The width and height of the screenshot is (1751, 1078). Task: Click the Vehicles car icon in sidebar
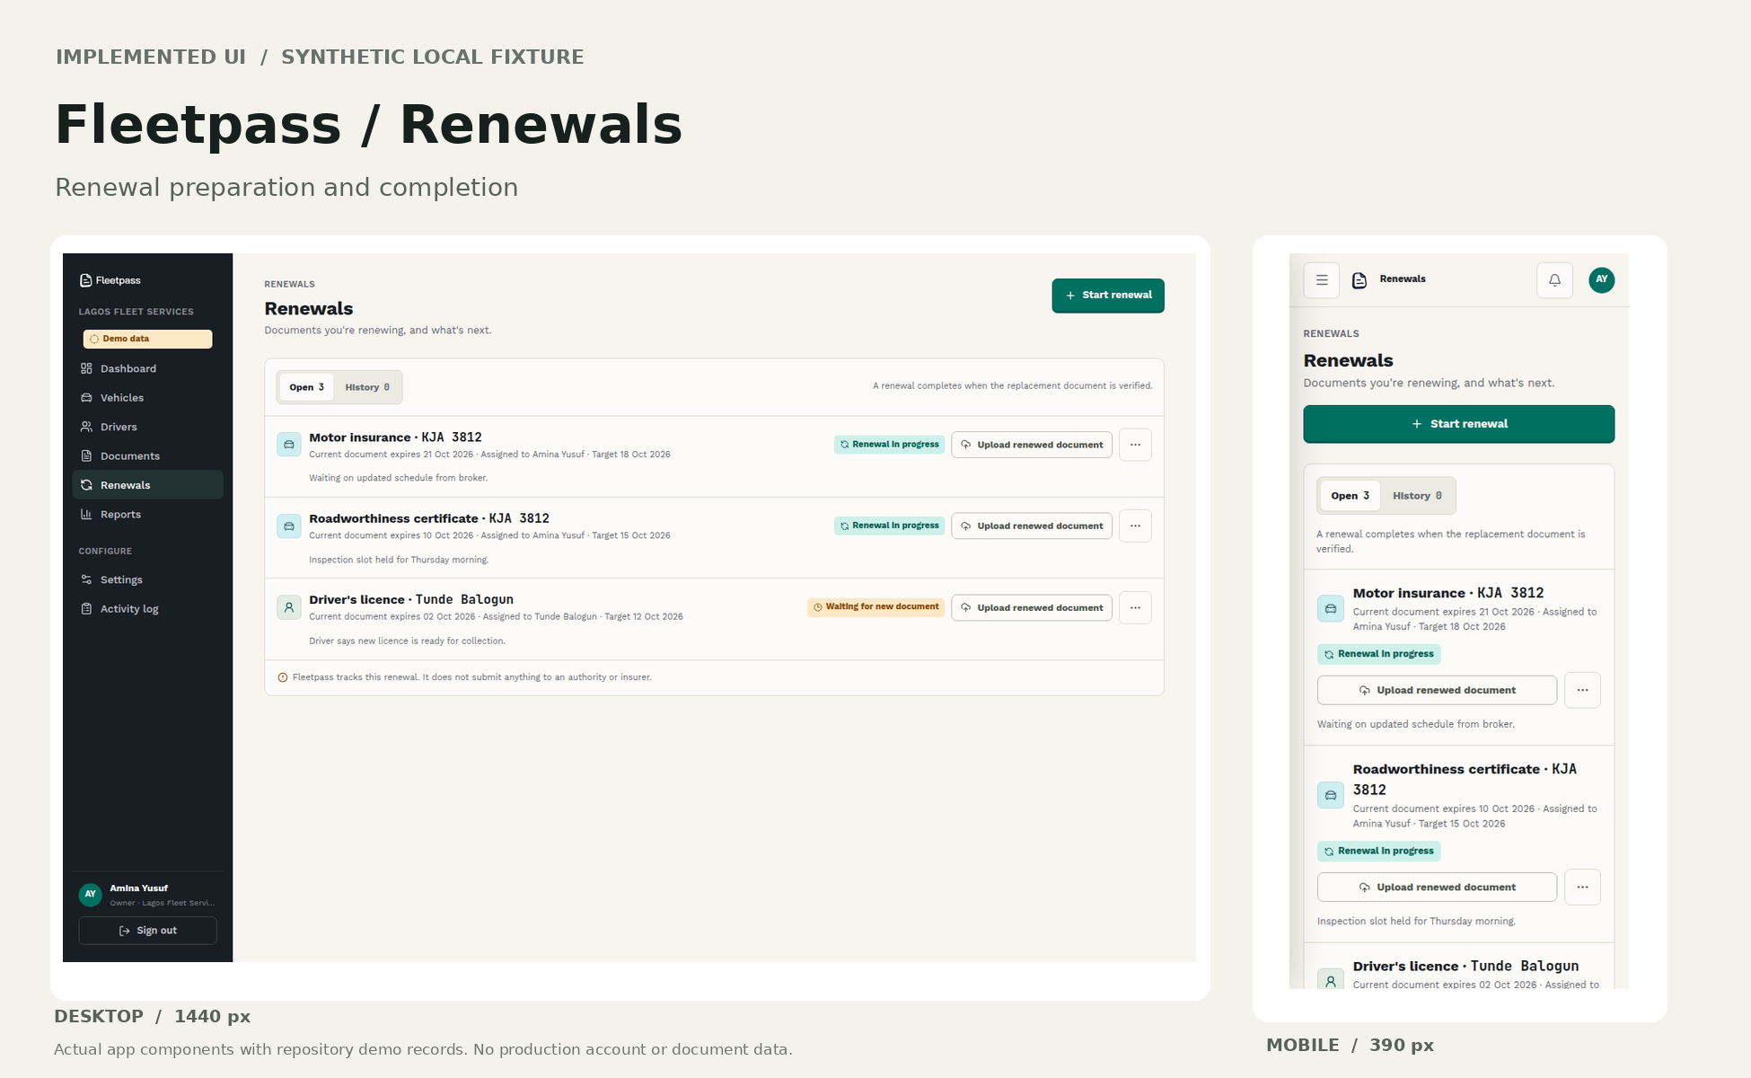[x=86, y=398]
